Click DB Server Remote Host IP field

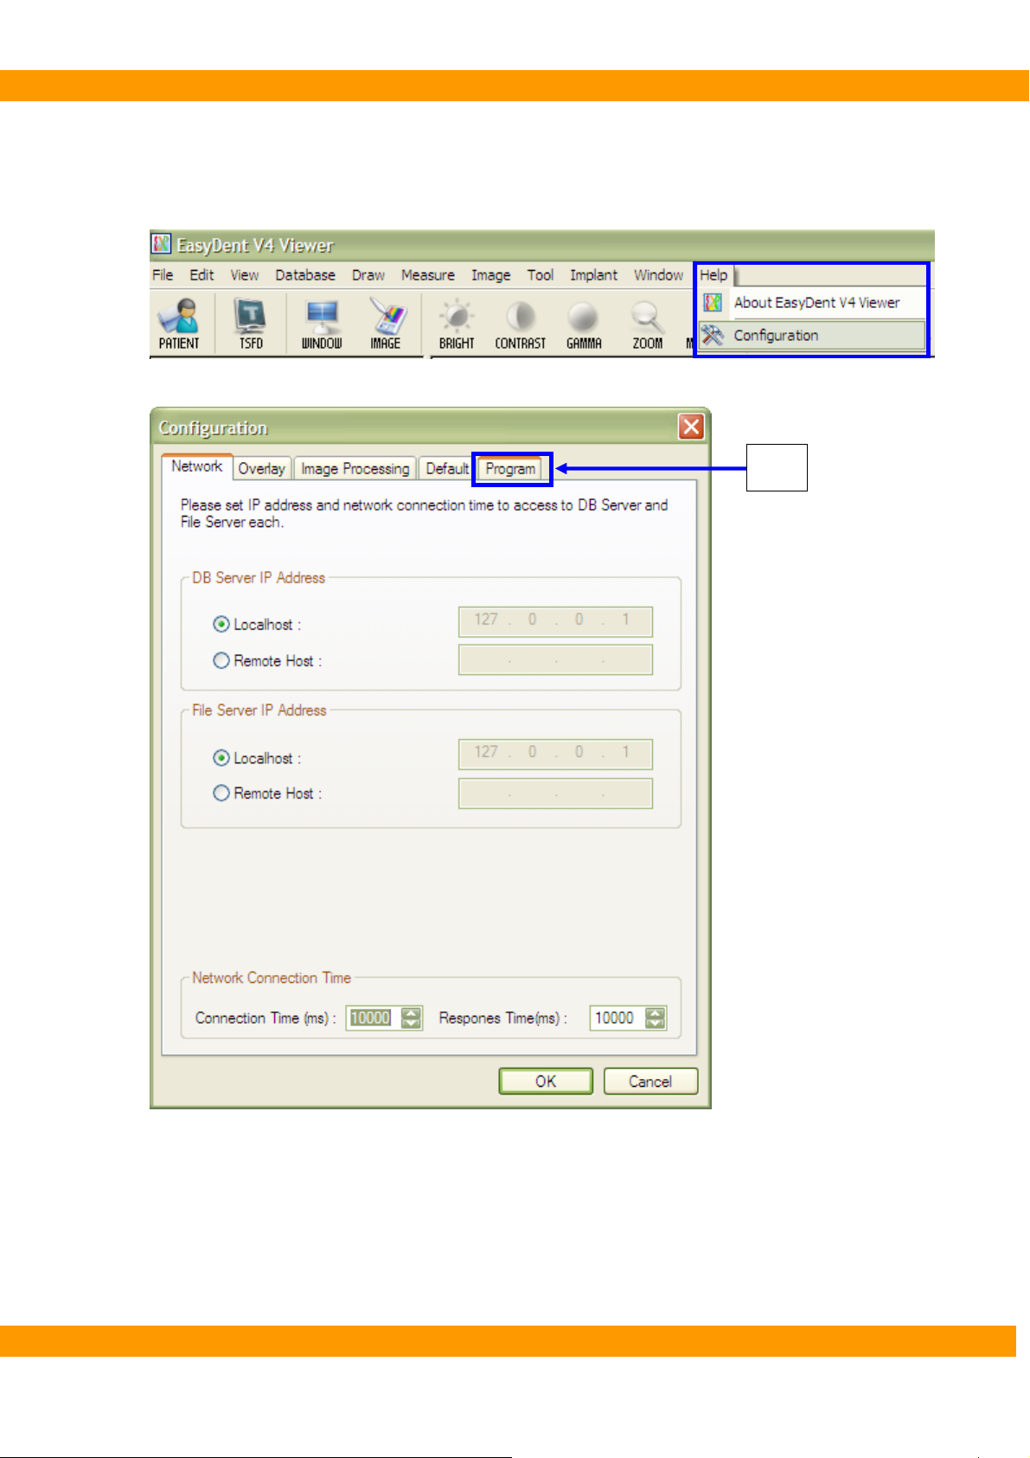pos(555,659)
